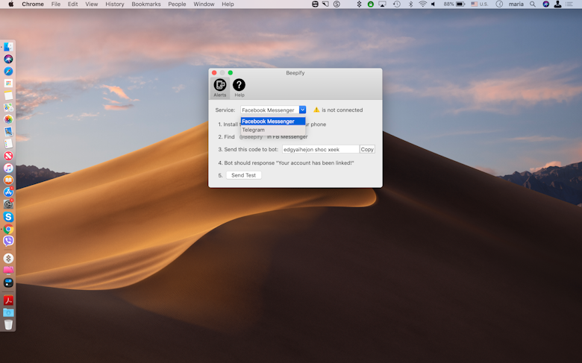Open Preview from the Dock

pos(8,132)
